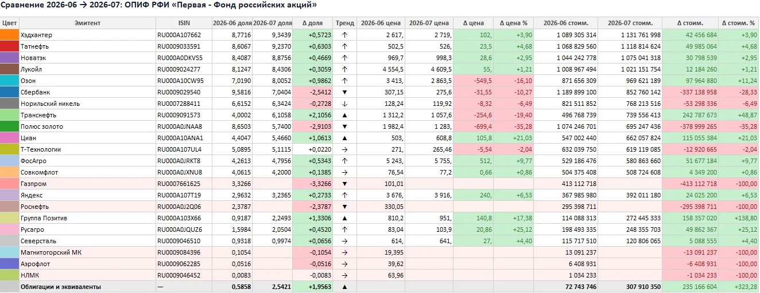
Task: Click the Δ доля value -2,9103
Action: coord(319,126)
